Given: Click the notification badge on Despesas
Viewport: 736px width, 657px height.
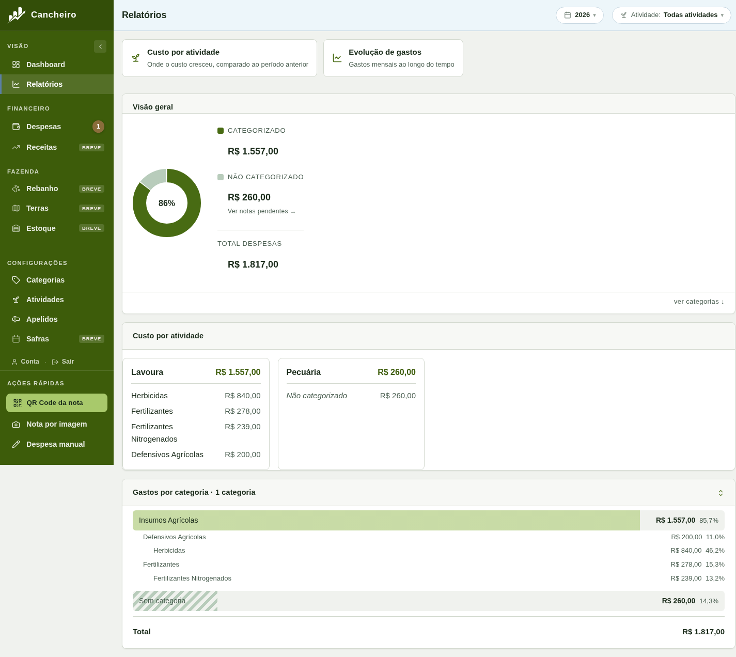Looking at the screenshot, I should pyautogui.click(x=98, y=127).
